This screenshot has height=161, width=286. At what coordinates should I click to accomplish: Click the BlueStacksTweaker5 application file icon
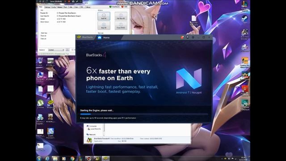pyautogui.click(x=89, y=140)
